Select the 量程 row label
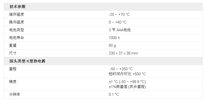 click(13, 69)
